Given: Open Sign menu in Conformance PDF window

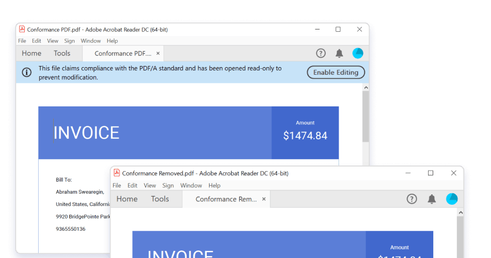Looking at the screenshot, I should [x=69, y=41].
